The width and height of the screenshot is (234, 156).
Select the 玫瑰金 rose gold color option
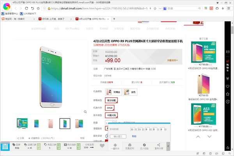(x=113, y=92)
